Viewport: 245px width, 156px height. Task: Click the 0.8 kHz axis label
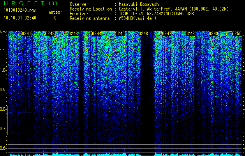tap(3, 109)
